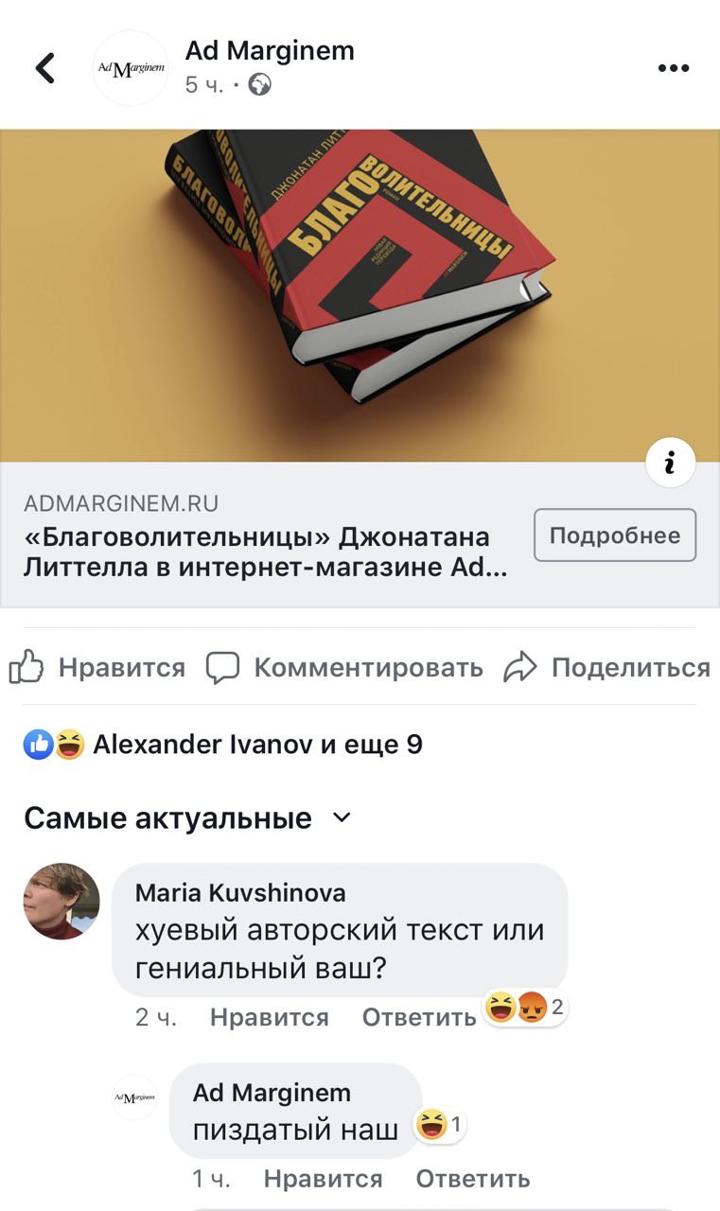720x1211 pixels.
Task: Open Maria Kuvshinova's profile picture
Action: 61,901
